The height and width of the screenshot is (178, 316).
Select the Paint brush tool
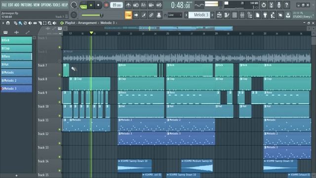20,23
